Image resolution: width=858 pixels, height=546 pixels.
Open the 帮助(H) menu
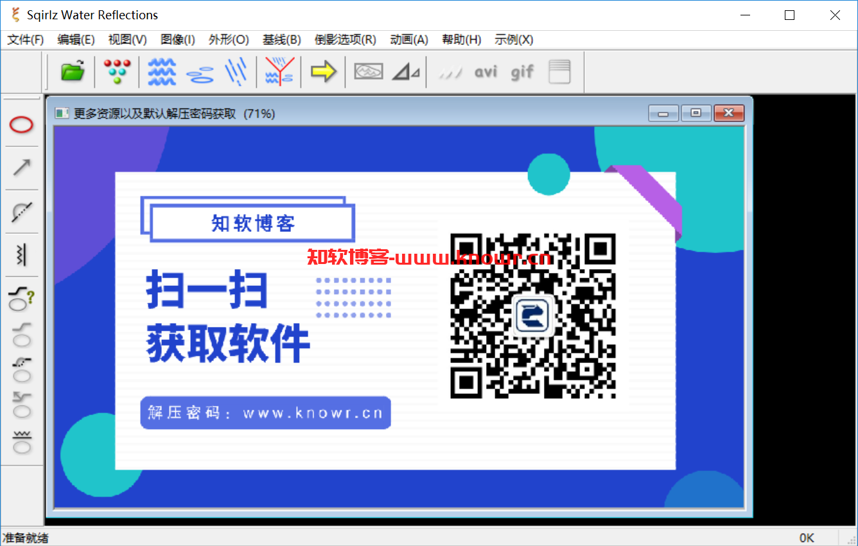(461, 40)
